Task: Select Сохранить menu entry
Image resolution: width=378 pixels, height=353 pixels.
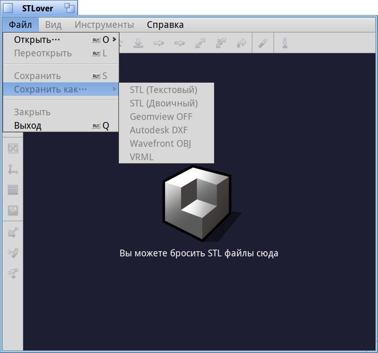Action: [x=61, y=76]
